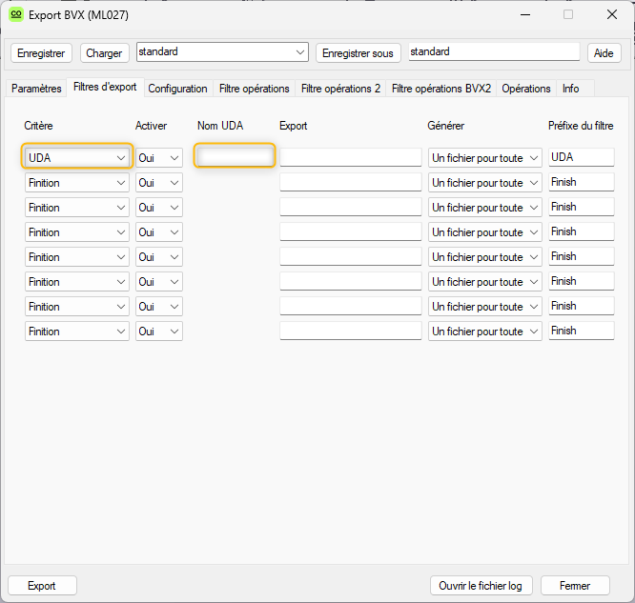
Task: Go to the Filtre opérations tab
Action: click(255, 89)
